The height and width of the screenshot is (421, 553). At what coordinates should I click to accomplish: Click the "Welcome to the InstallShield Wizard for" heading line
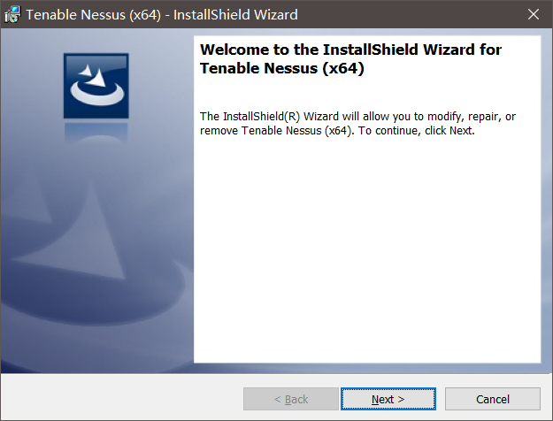pos(351,50)
